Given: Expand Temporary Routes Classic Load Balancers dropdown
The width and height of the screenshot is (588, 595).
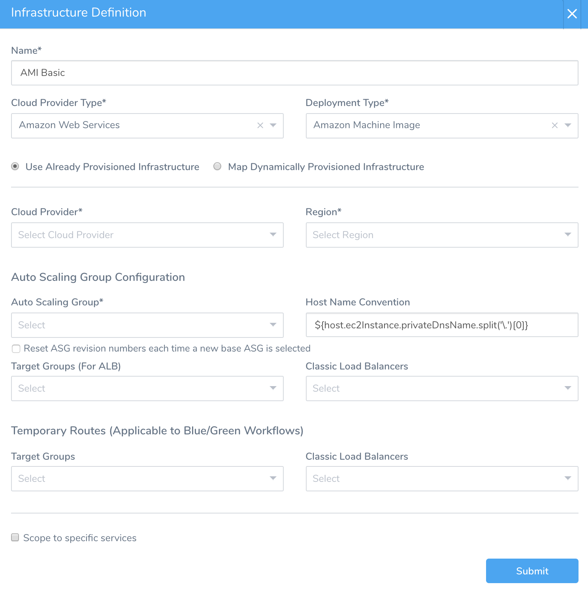Looking at the screenshot, I should [x=442, y=479].
